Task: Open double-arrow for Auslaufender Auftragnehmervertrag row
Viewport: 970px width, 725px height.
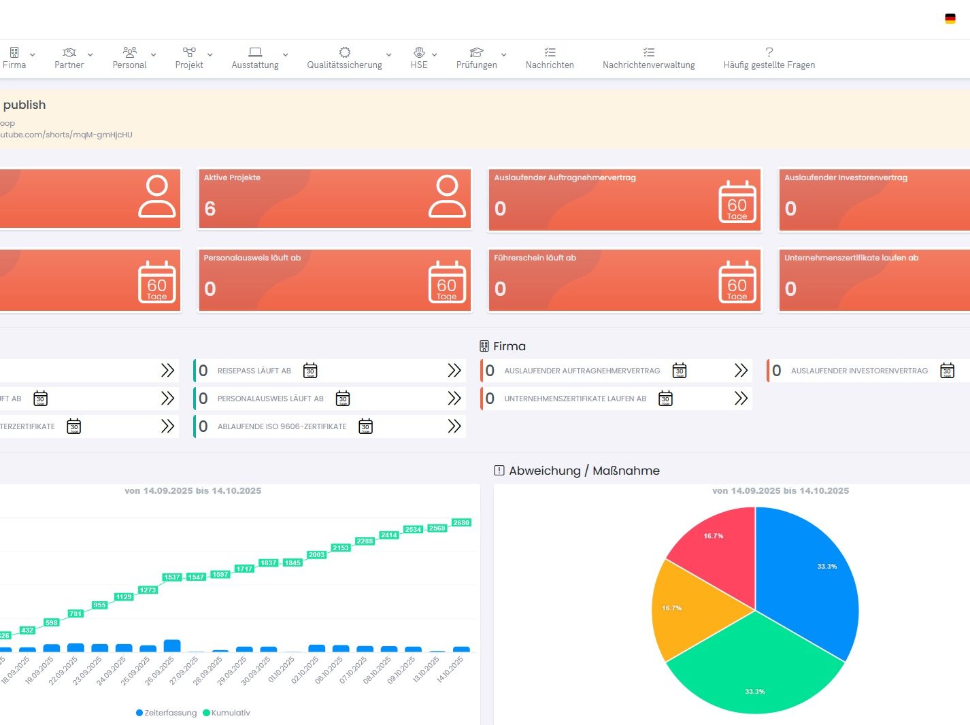Action: pos(741,371)
